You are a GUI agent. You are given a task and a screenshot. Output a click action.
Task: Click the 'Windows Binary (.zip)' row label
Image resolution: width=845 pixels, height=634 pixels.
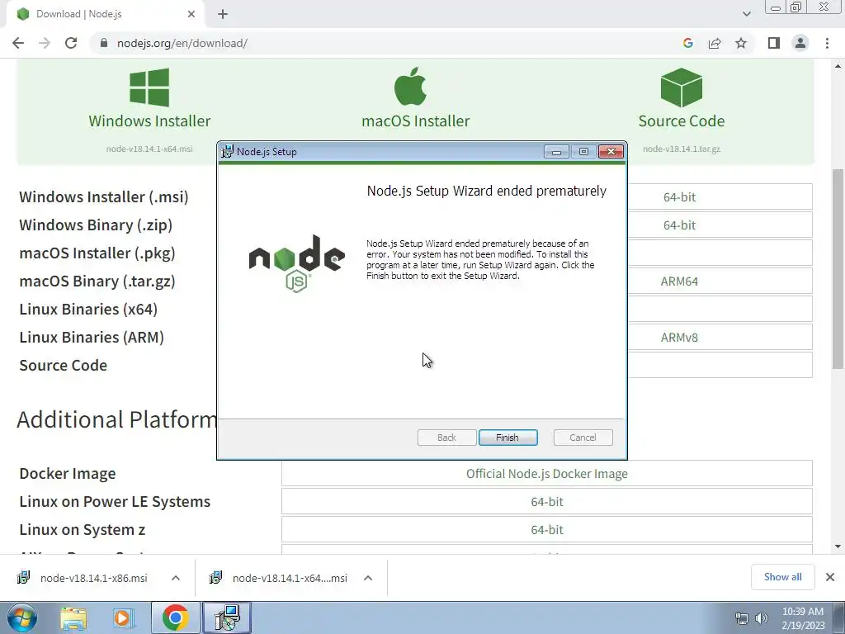point(96,225)
